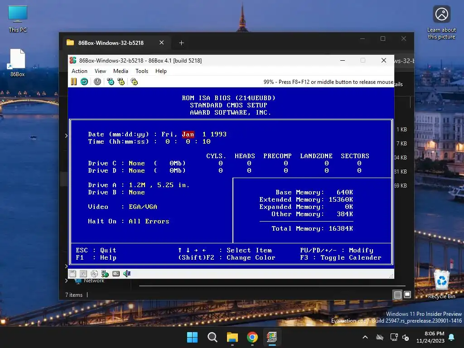The image size is (464, 348).
Task: Click Drive B value None
Action: click(x=137, y=192)
